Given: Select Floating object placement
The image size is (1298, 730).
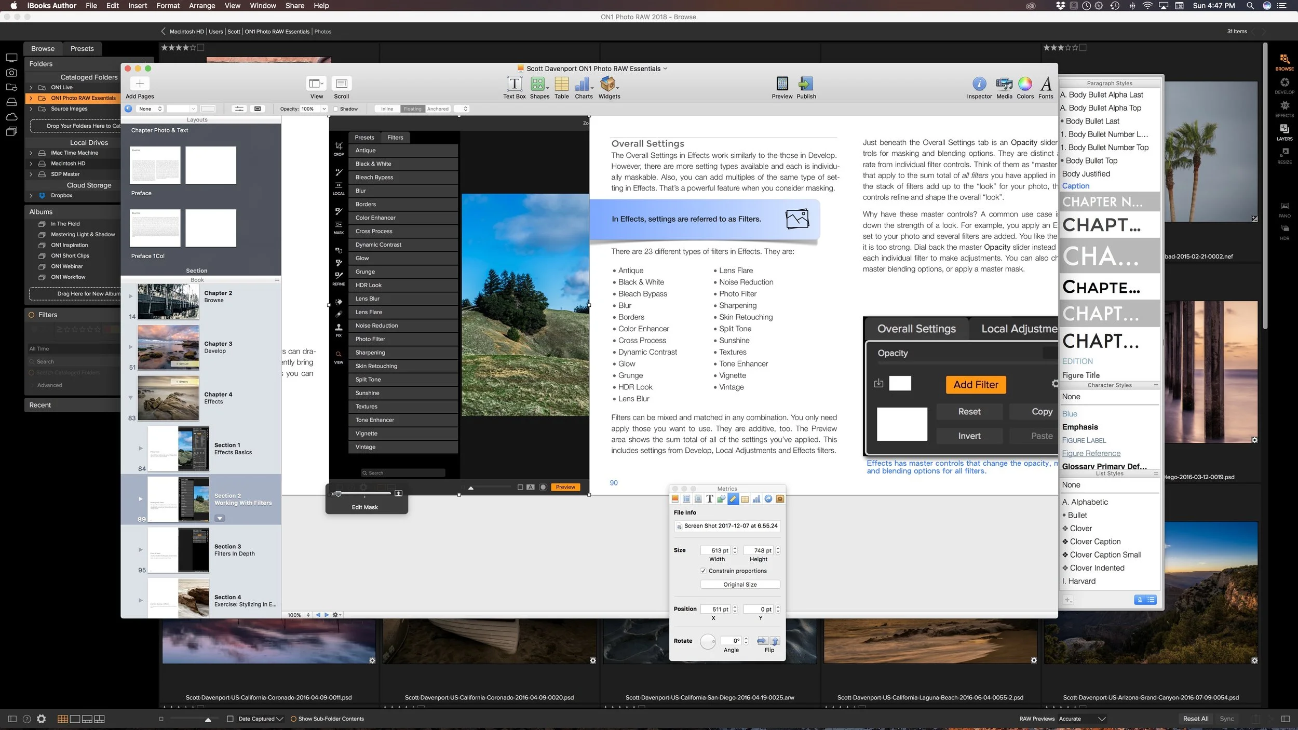Looking at the screenshot, I should pos(412,109).
